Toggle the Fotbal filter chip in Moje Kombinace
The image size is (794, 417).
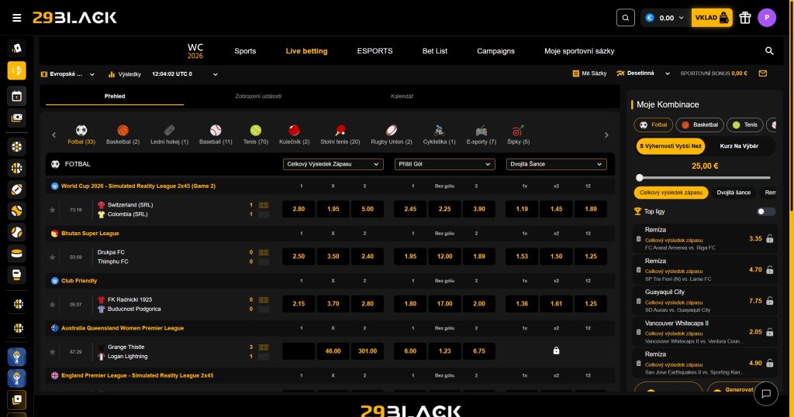click(x=653, y=125)
